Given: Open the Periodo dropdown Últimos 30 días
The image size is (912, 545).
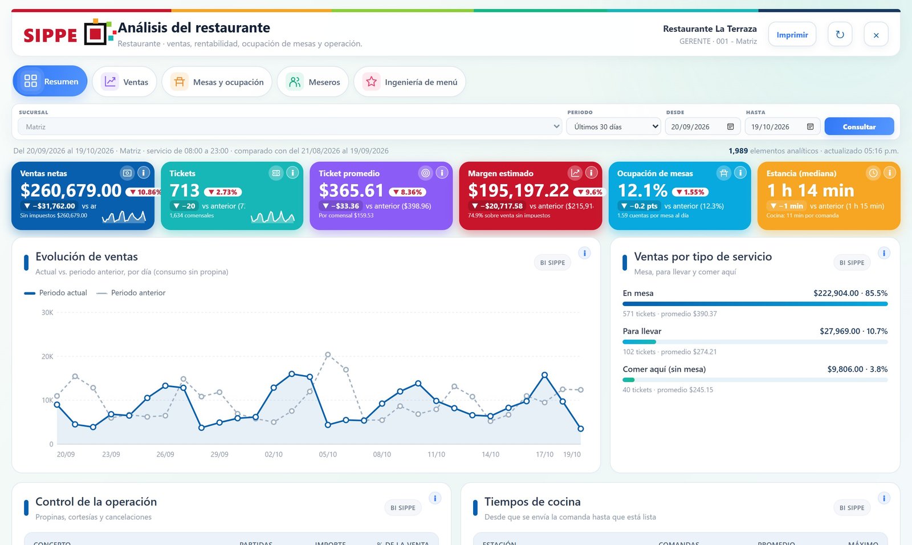Looking at the screenshot, I should [614, 127].
